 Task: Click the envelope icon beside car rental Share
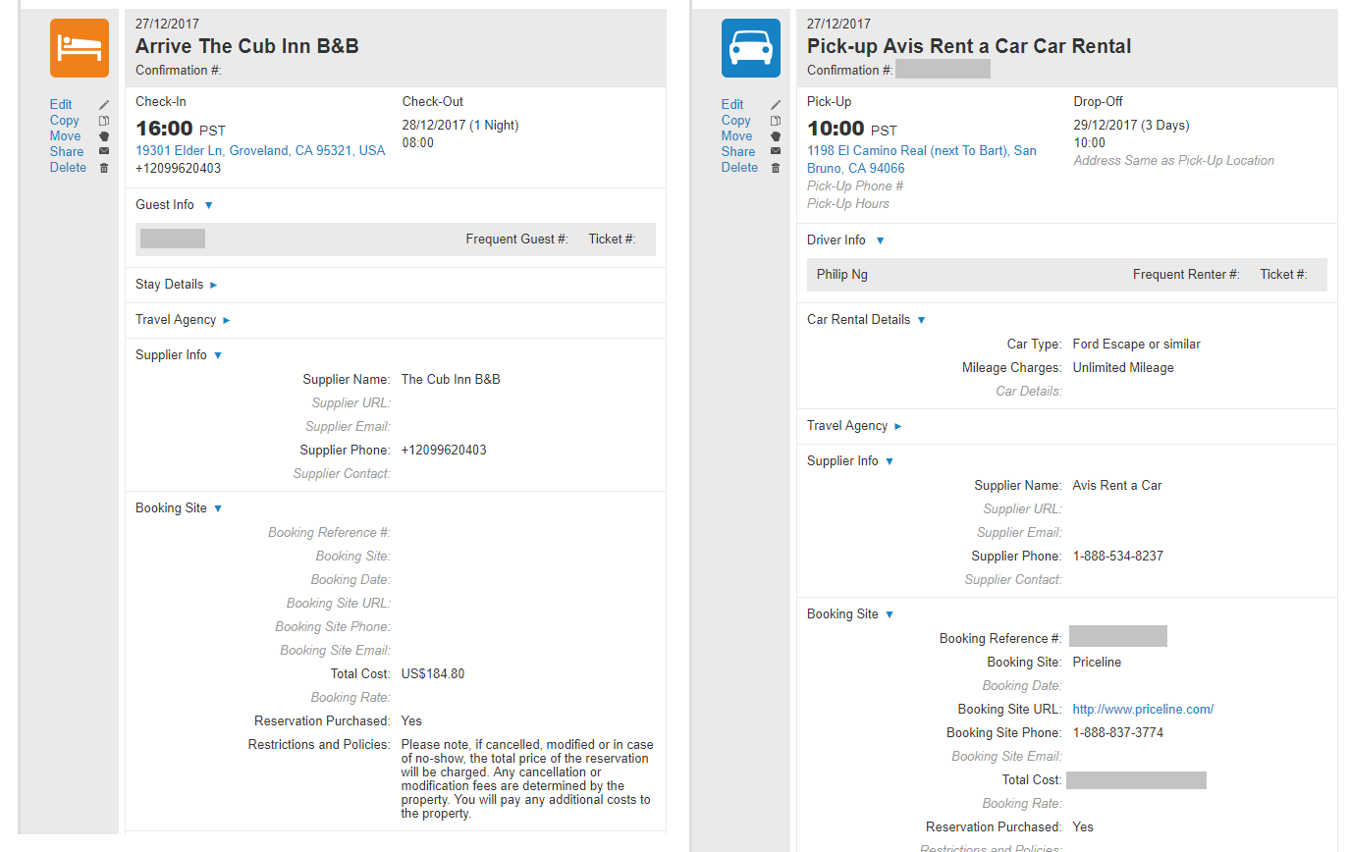tap(776, 151)
